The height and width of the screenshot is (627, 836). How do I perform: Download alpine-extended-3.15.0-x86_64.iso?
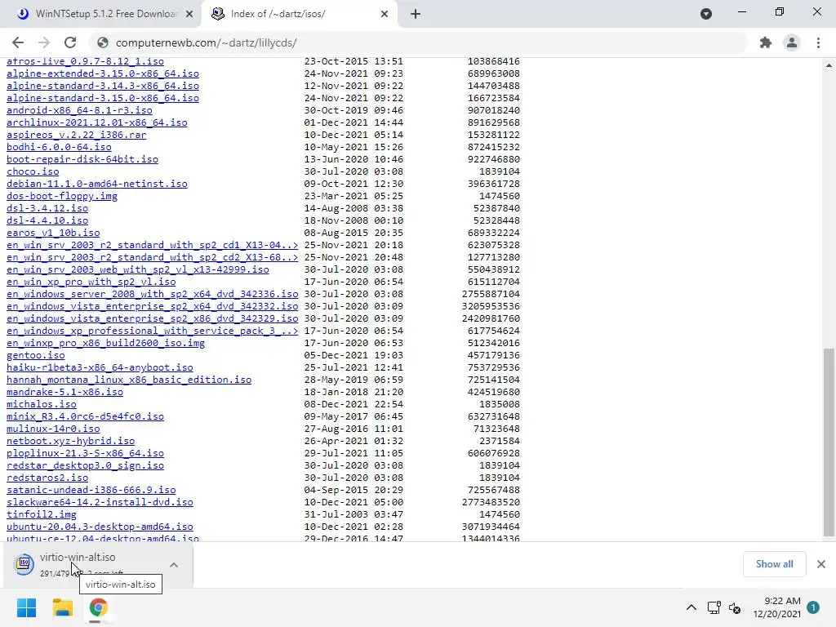point(102,73)
